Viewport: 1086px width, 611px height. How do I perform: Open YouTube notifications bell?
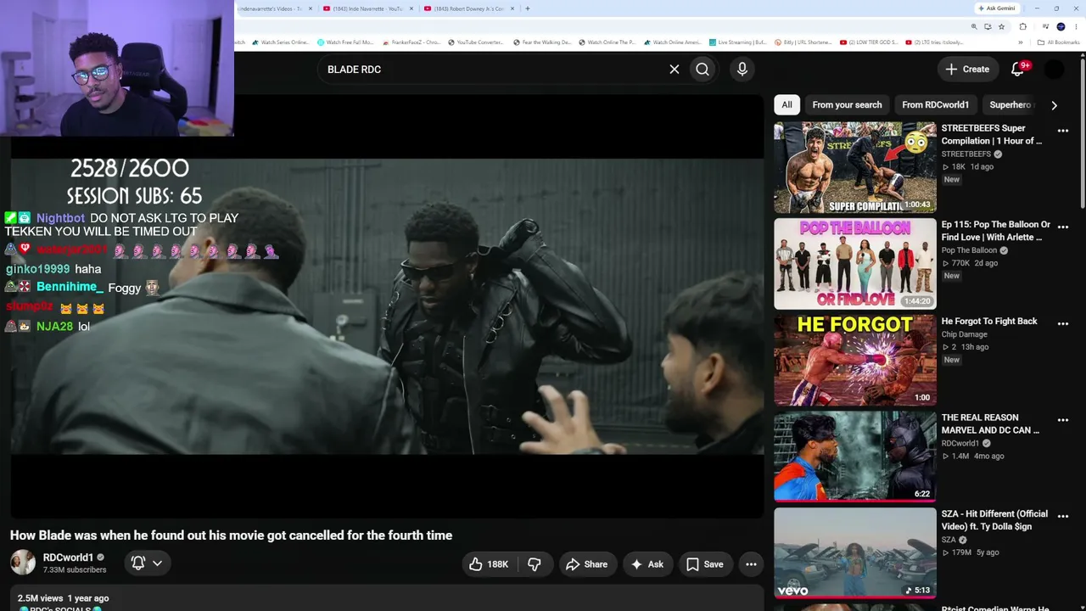tap(1017, 70)
